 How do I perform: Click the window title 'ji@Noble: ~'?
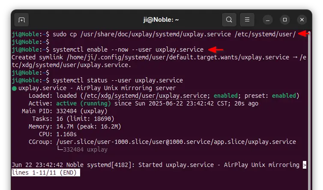(x=161, y=20)
